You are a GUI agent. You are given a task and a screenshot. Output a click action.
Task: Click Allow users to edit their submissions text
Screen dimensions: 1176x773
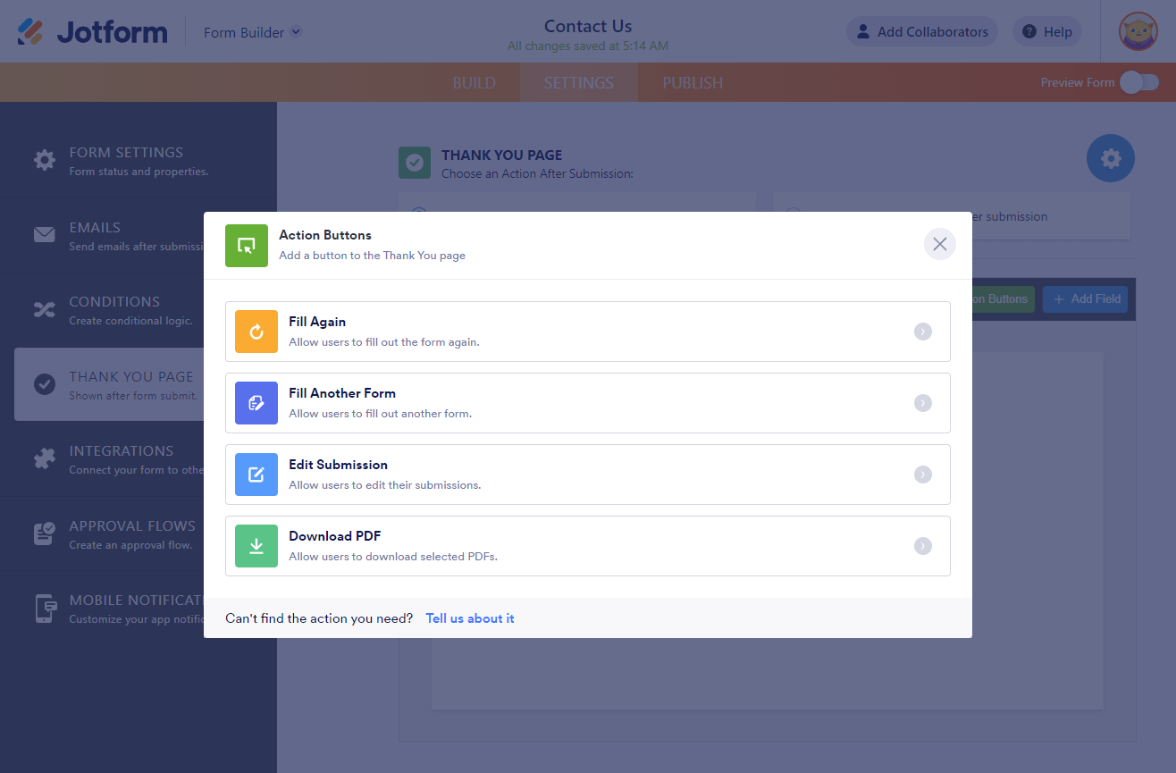[x=385, y=485]
